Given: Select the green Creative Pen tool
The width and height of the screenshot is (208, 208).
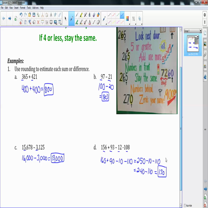Looking at the screenshot, I should click(77, 22).
